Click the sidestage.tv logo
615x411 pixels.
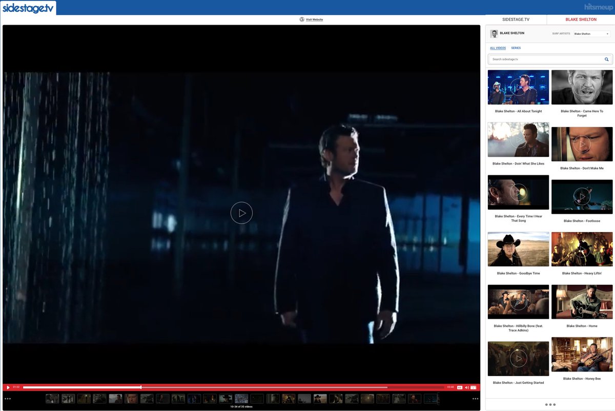28,8
